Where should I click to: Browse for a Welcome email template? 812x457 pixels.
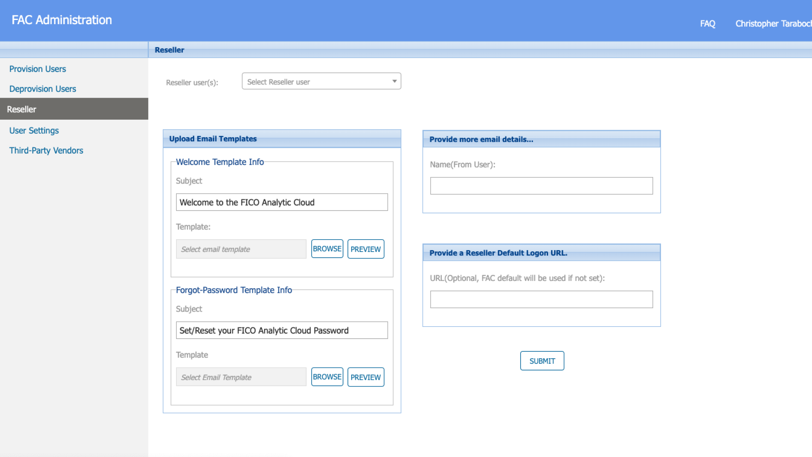coord(327,249)
